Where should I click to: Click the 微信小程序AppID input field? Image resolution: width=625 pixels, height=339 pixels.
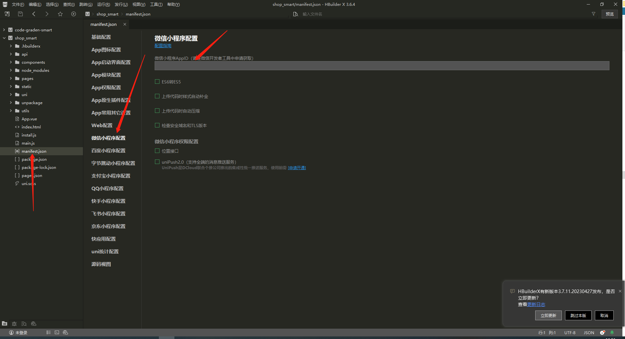coord(382,66)
